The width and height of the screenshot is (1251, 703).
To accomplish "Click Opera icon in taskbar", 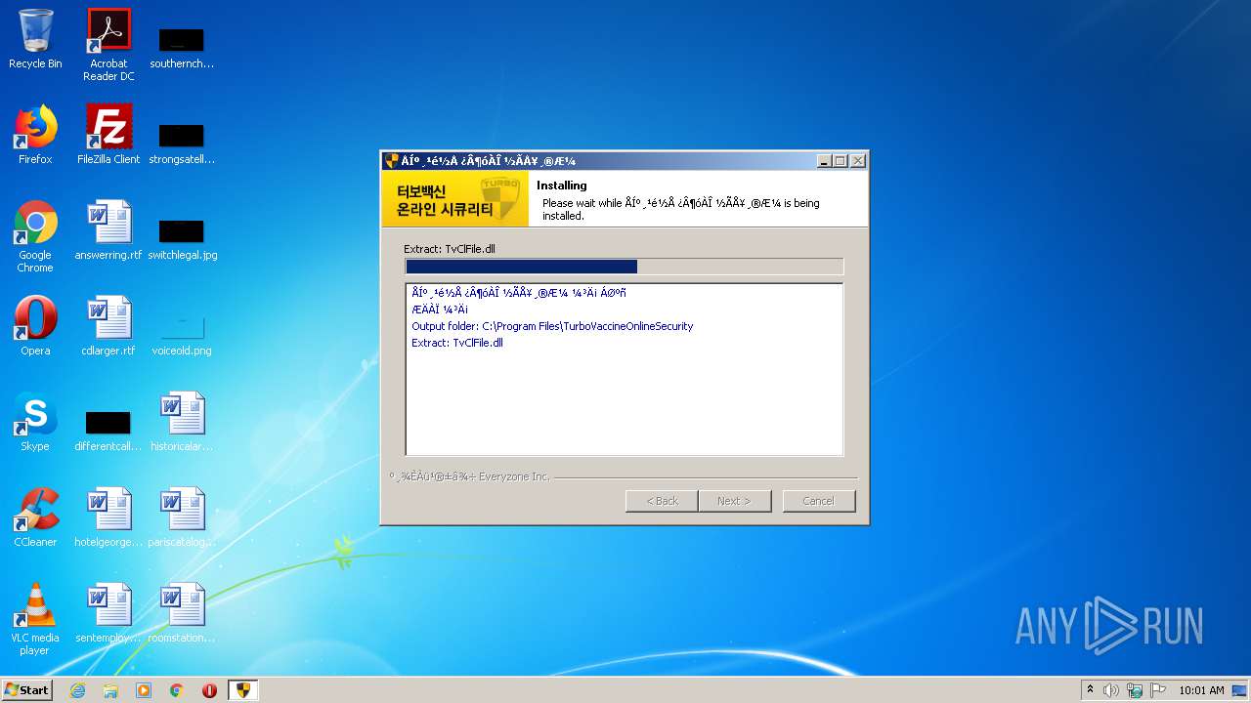I will (209, 690).
